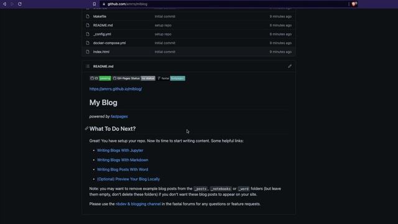Follow the fastpages link
The height and width of the screenshot is (224, 398).
tap(119, 116)
